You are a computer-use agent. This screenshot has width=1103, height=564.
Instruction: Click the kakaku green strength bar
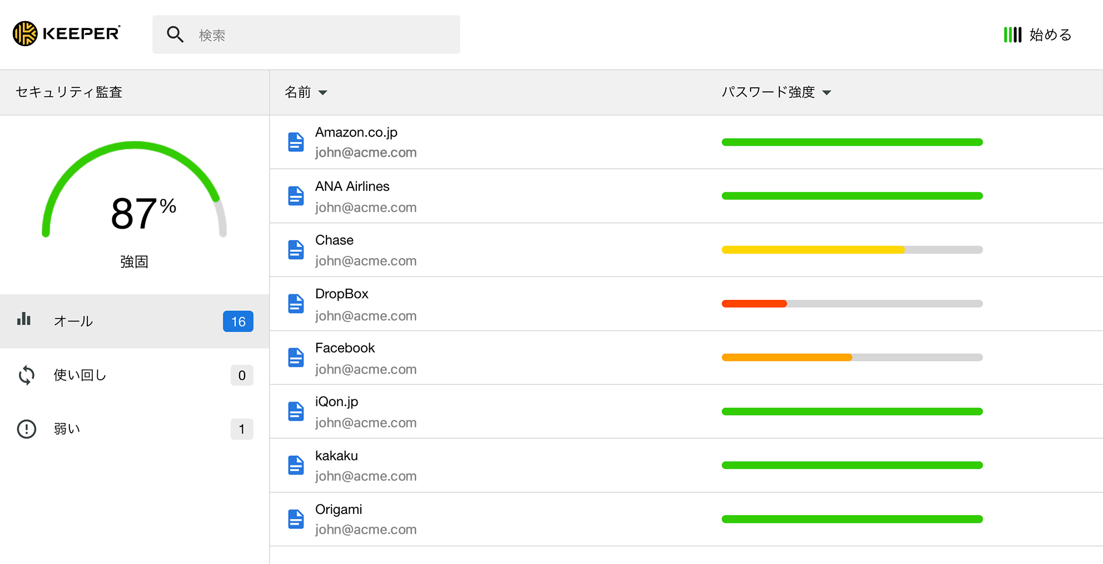pos(852,465)
